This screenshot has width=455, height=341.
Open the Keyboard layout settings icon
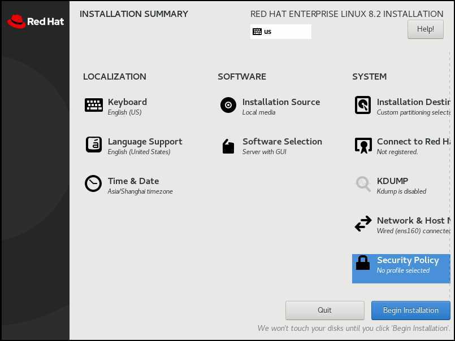(93, 105)
